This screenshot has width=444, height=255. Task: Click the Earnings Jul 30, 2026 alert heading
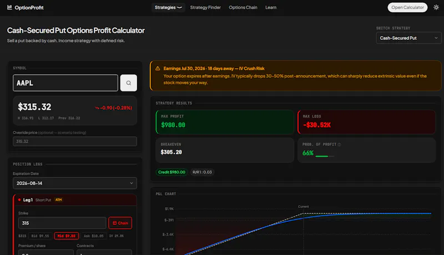coord(214,68)
